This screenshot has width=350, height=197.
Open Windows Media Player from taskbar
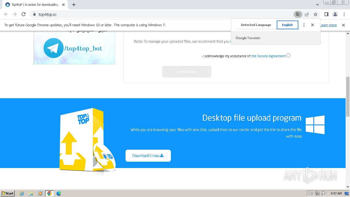(40, 193)
